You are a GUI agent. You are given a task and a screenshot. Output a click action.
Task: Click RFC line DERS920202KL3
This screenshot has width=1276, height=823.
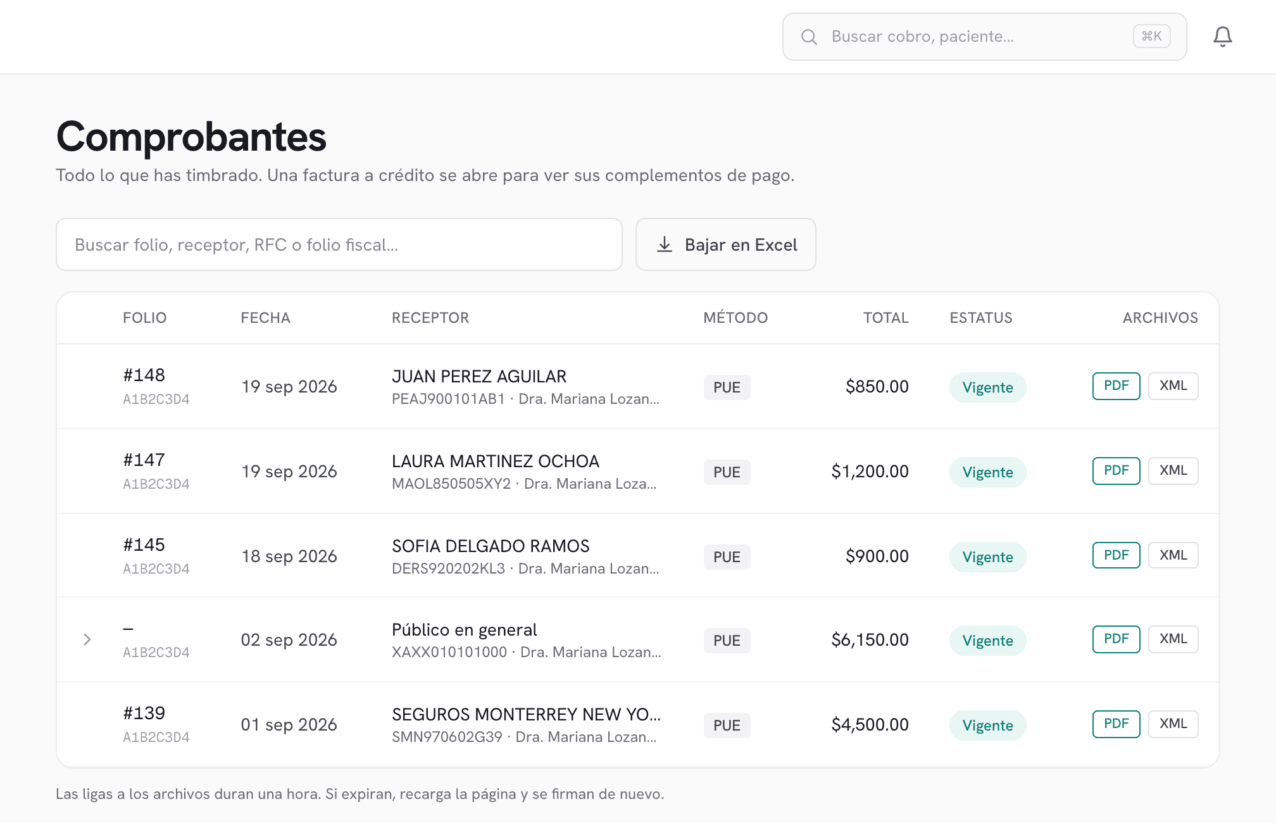[x=525, y=569]
